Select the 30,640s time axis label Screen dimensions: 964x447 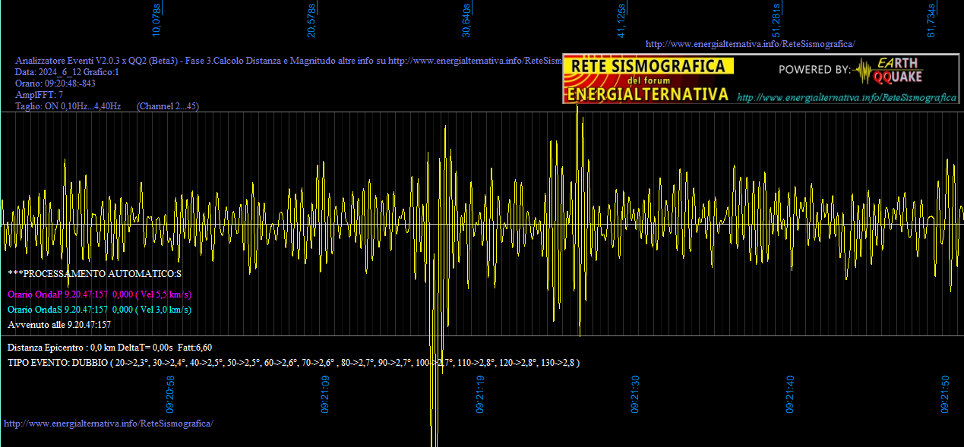[466, 20]
